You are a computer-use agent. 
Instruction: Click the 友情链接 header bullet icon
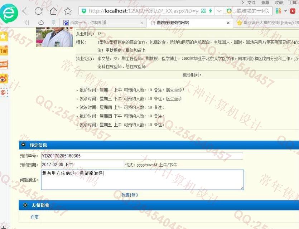coord(25,205)
